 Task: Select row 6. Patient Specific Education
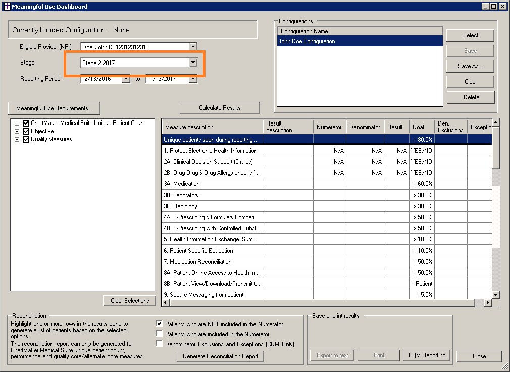[327, 251]
